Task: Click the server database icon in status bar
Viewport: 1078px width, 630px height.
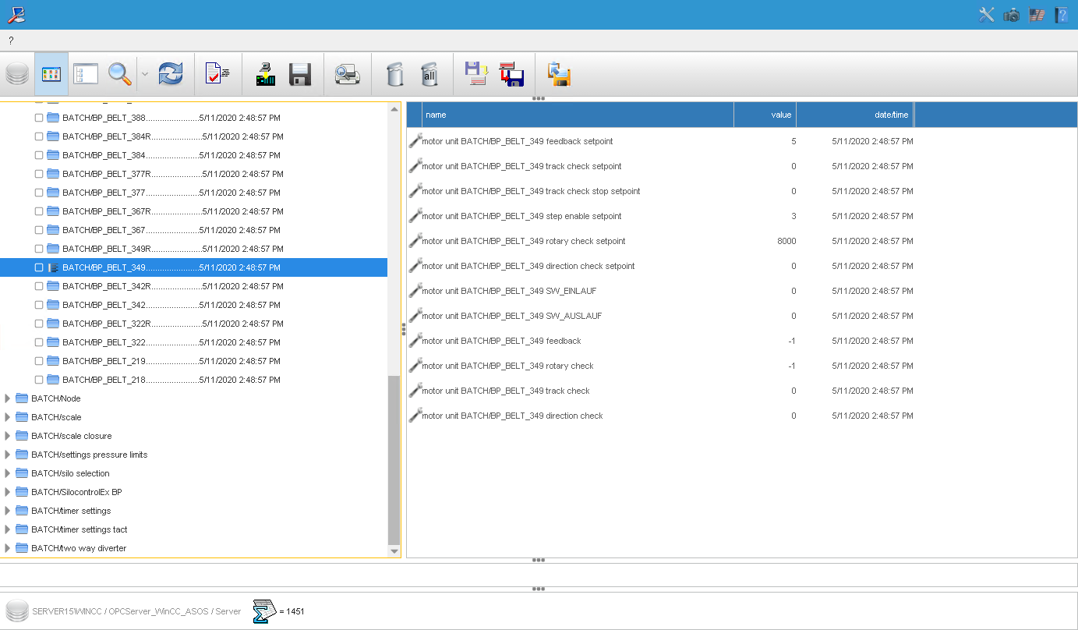Action: (x=16, y=611)
